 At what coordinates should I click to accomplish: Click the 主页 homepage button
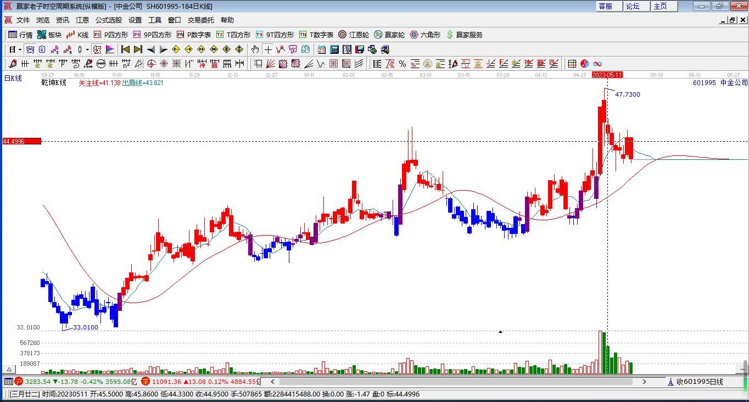pyautogui.click(x=664, y=6)
